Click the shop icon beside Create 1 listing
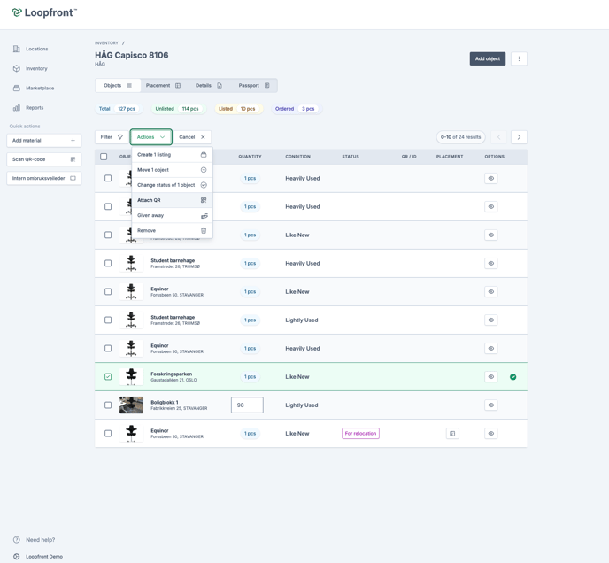 click(204, 155)
